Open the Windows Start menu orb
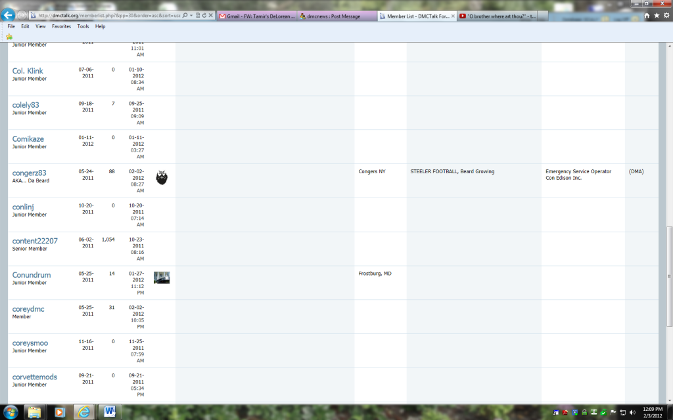 [x=11, y=412]
